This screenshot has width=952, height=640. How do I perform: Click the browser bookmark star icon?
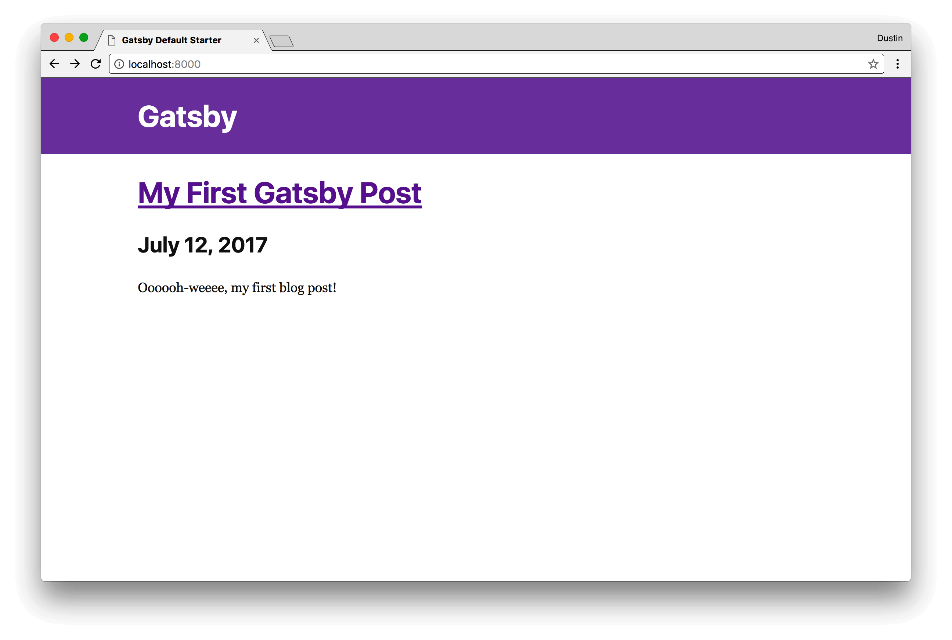point(873,64)
